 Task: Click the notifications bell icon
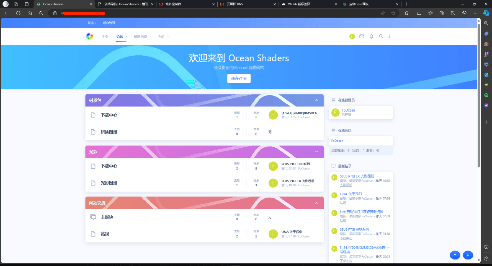click(371, 36)
